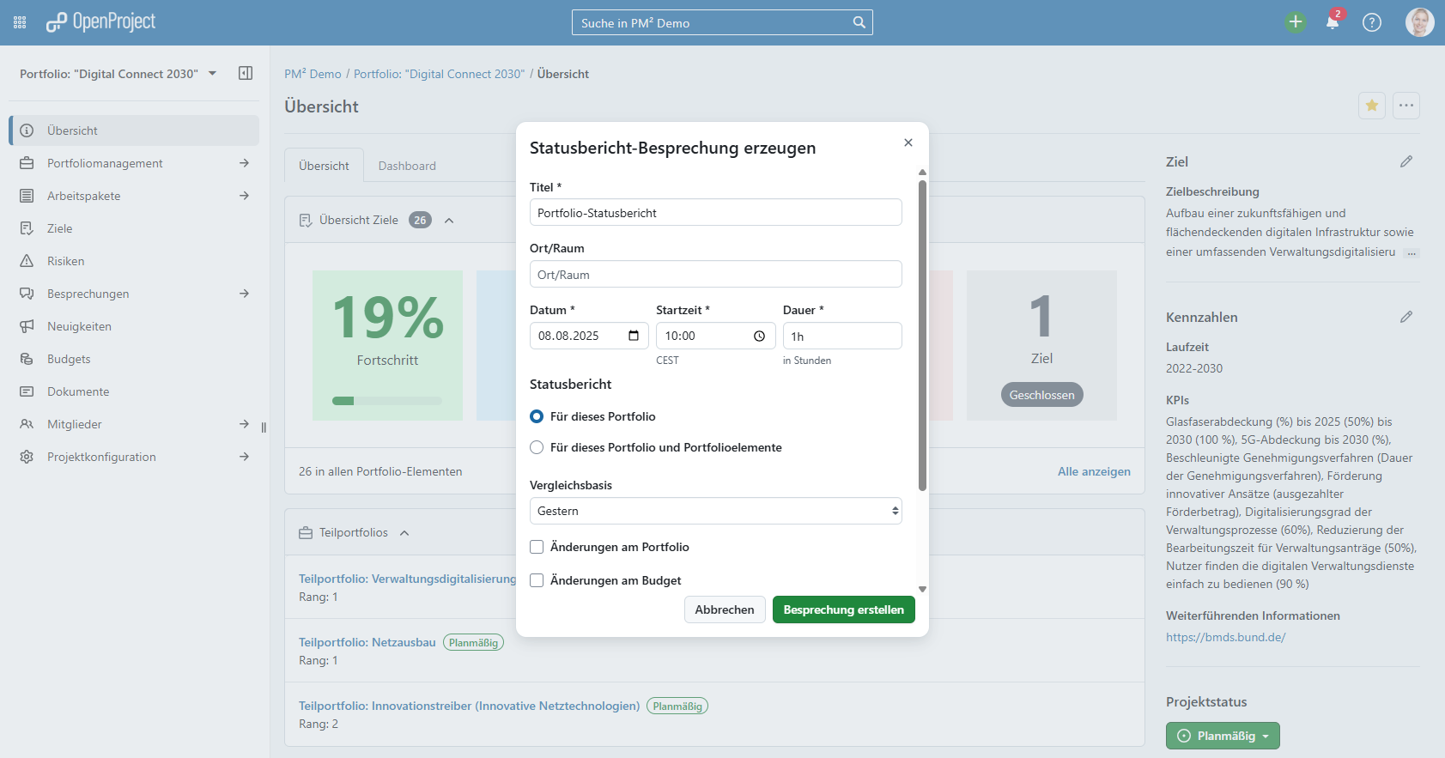1445x758 pixels.
Task: Switch to the Dashboard tab
Action: pyautogui.click(x=407, y=166)
